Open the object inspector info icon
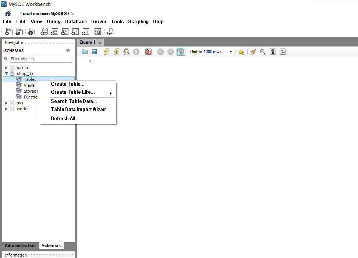This screenshot has height=258, width=358. coord(31,32)
